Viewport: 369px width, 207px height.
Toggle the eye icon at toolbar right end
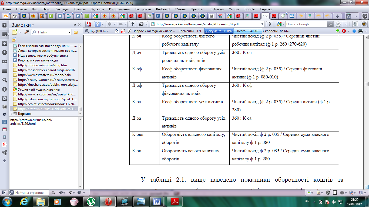(x=364, y=24)
